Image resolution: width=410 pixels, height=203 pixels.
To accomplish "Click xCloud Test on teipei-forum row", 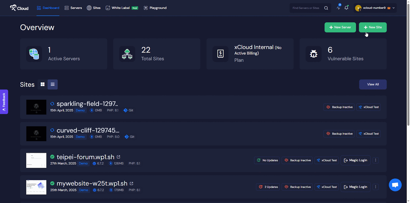I will click(327, 160).
